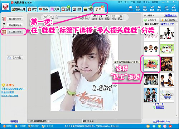Screen dimensions: 179x129
Task: Go to the 下一页 next page link
Action: 160,104
